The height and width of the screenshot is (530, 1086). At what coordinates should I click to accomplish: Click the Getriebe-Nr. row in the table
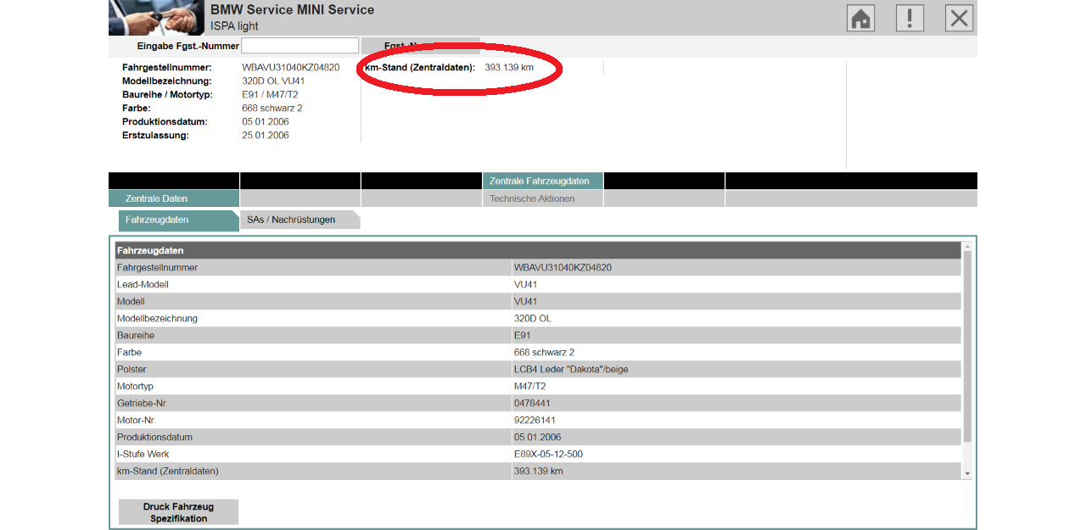(313, 404)
